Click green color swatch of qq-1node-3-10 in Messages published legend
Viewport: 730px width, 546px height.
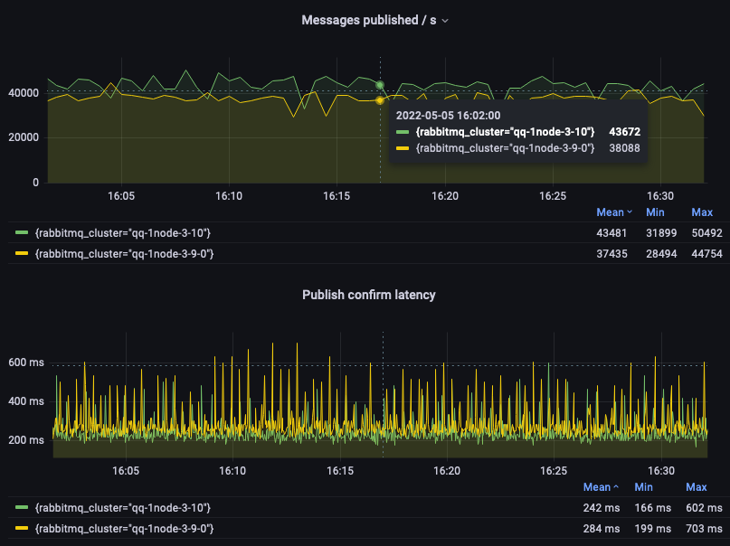click(22, 232)
